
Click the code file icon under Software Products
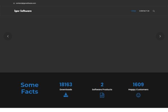(102, 95)
